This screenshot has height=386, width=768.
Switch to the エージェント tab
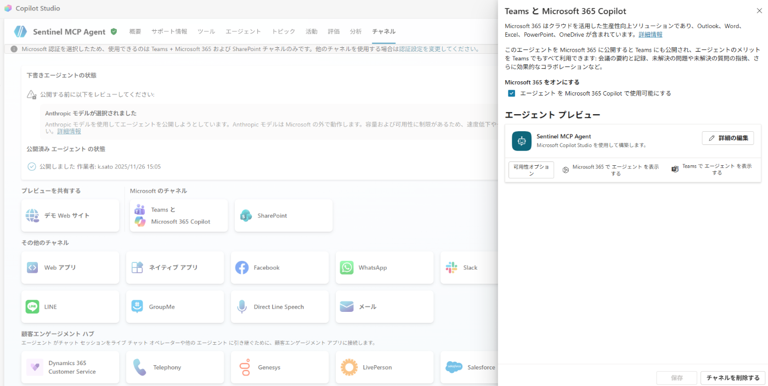click(243, 31)
